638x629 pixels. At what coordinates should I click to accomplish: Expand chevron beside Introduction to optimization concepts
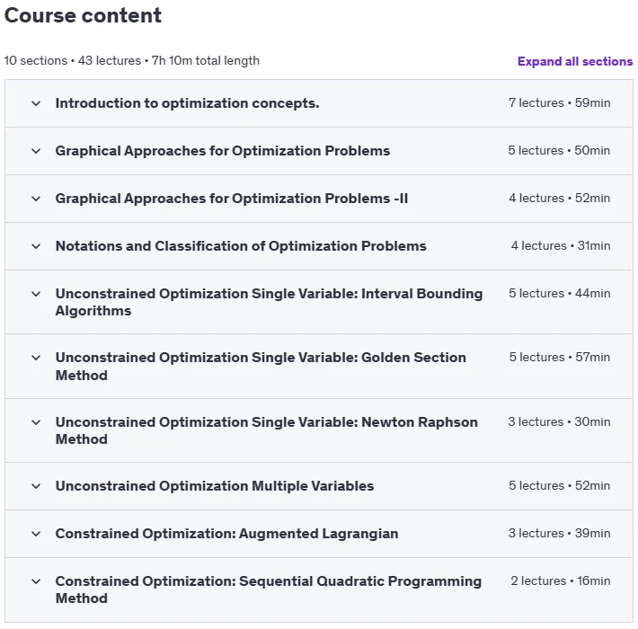coord(36,103)
